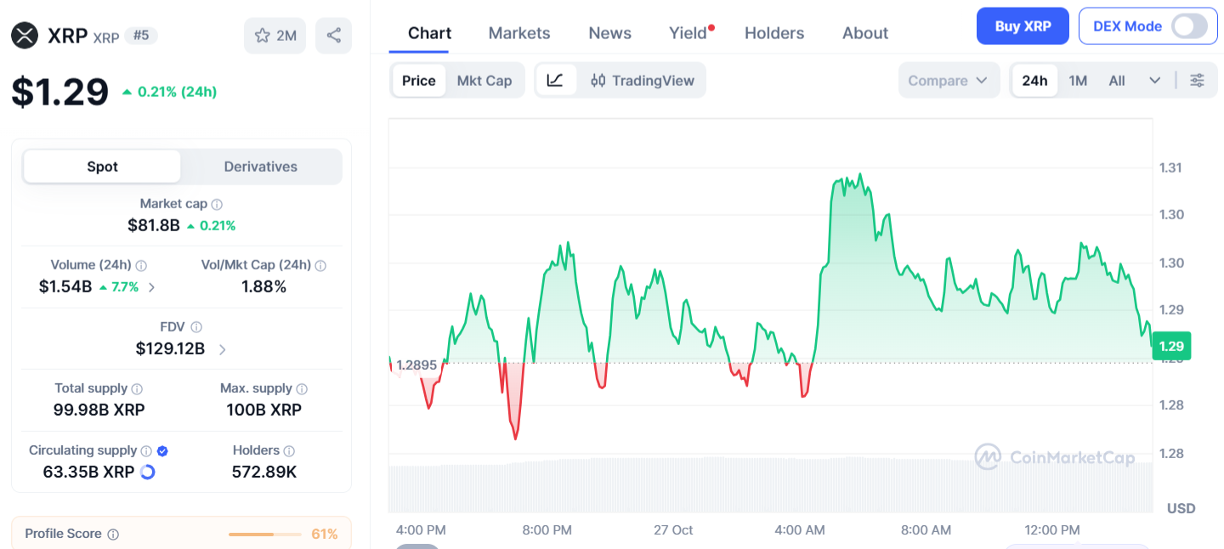Click info icon beside Vol/Mkt Cap (24h)
The width and height of the screenshot is (1224, 549).
pyautogui.click(x=320, y=265)
